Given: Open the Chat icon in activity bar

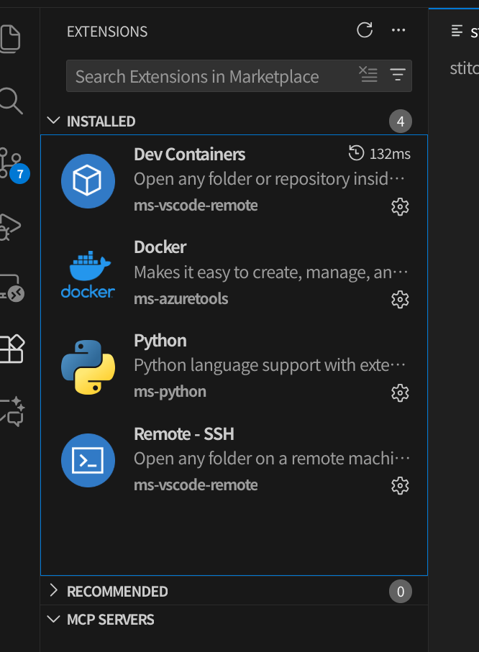Looking at the screenshot, I should click(12, 411).
